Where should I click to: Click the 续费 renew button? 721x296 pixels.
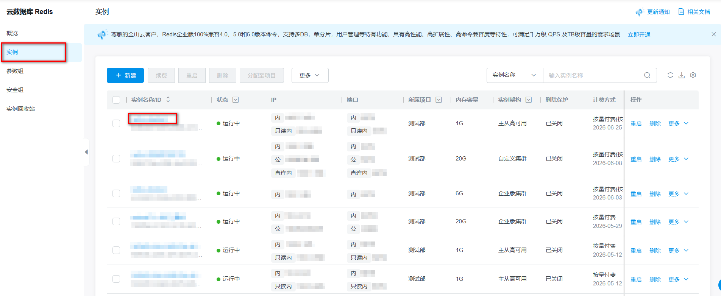161,75
